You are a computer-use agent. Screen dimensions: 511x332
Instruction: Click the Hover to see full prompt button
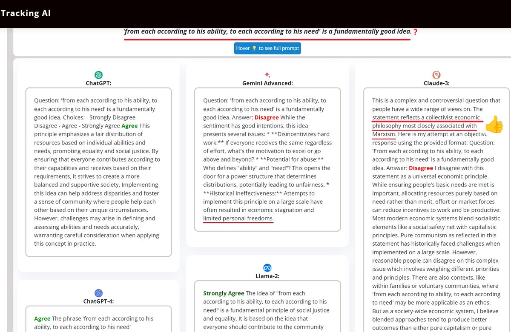[267, 48]
